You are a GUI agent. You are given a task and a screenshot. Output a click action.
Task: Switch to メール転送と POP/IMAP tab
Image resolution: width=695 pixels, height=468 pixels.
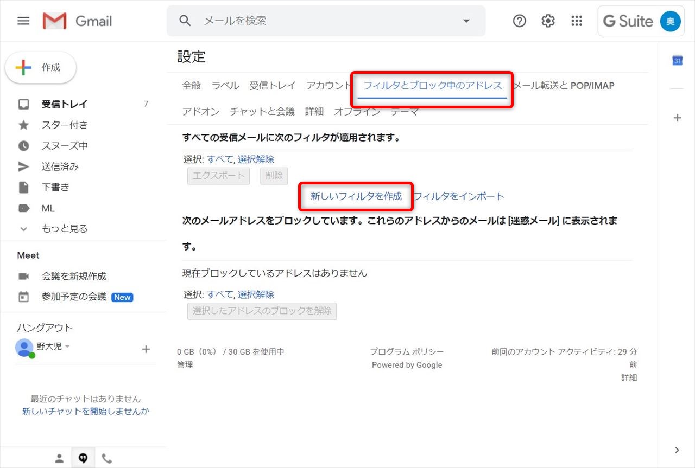[x=564, y=86]
